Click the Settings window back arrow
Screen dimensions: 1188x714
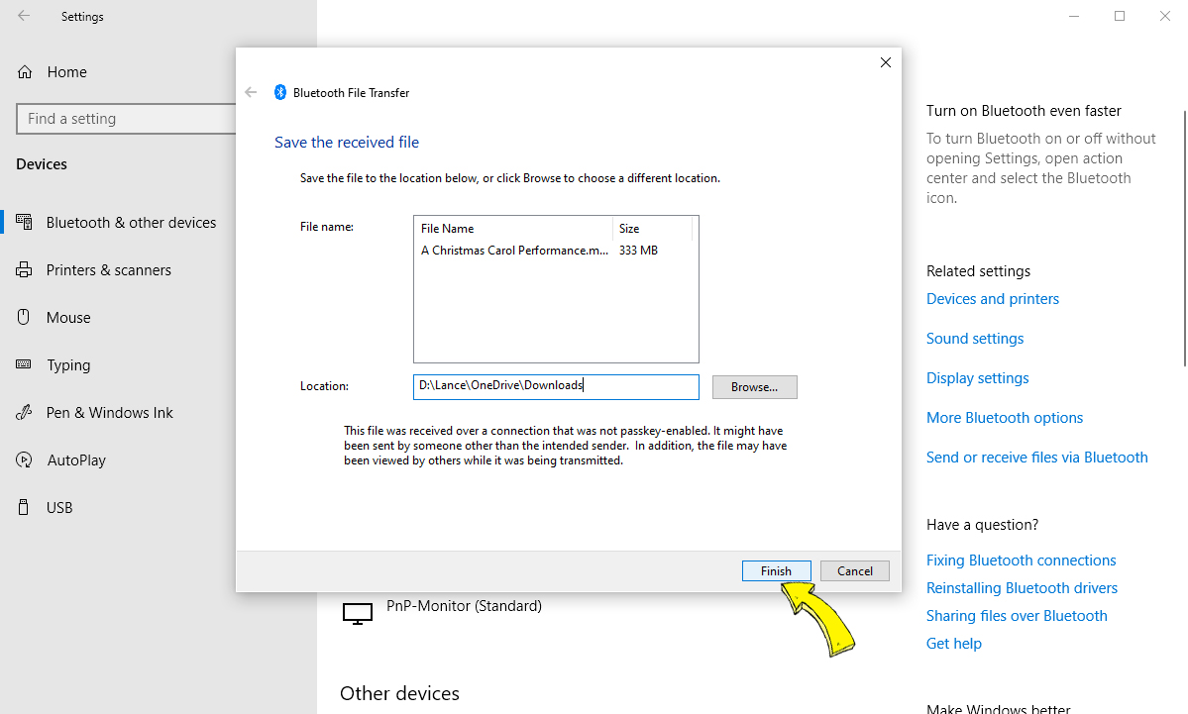pos(24,16)
